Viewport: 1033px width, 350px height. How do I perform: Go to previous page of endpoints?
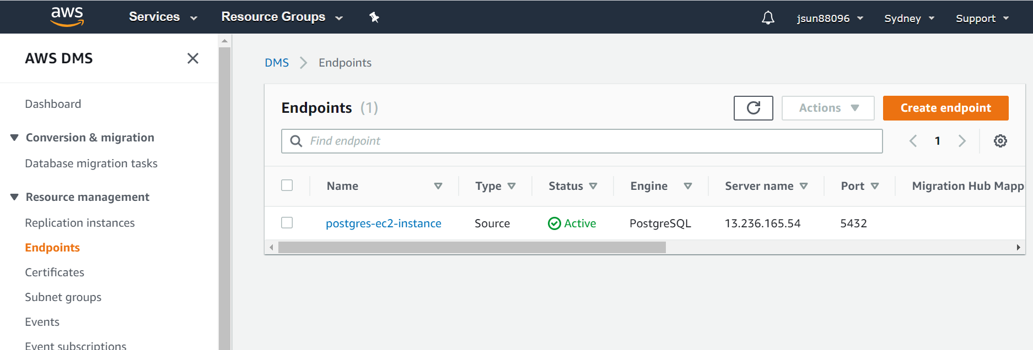(913, 141)
